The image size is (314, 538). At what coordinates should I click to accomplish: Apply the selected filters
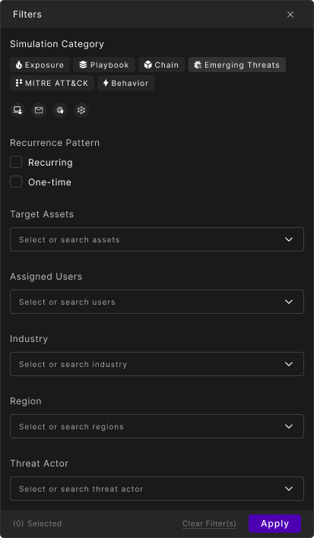[x=275, y=524]
